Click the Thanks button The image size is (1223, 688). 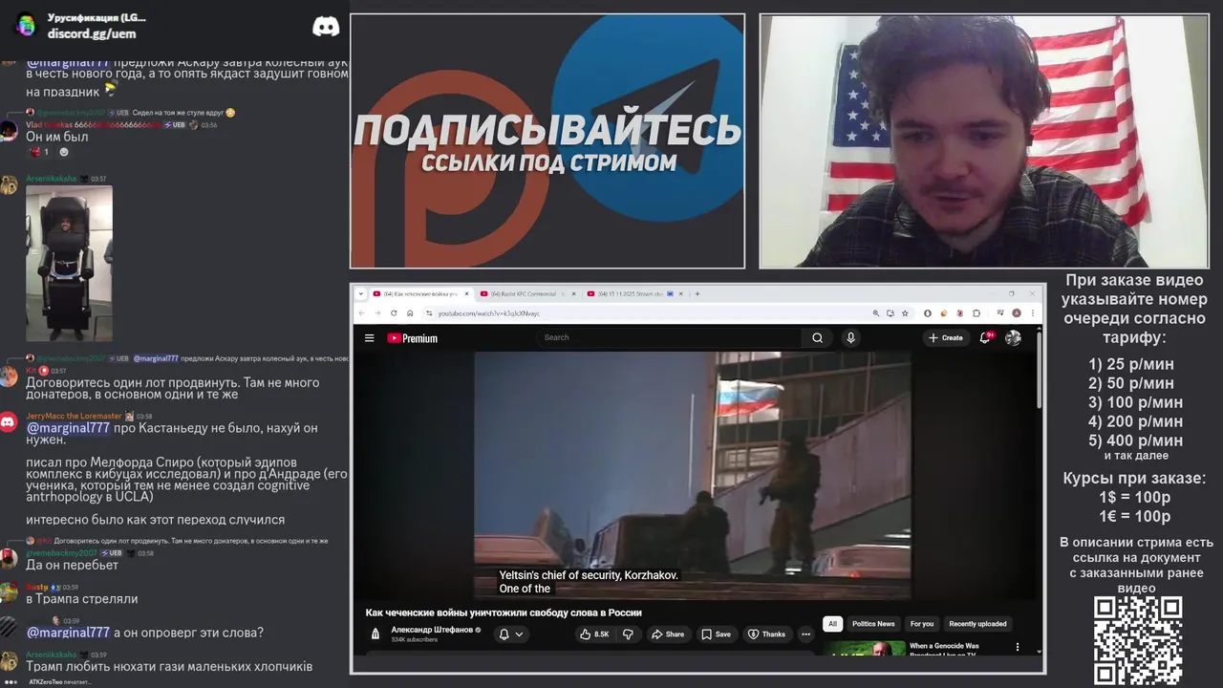(766, 634)
